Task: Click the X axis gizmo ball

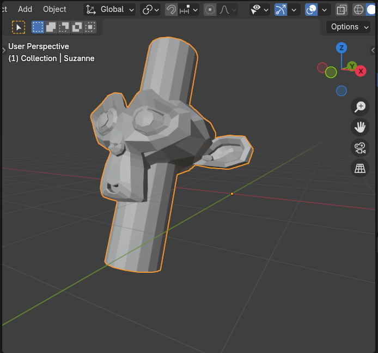Action: point(361,71)
